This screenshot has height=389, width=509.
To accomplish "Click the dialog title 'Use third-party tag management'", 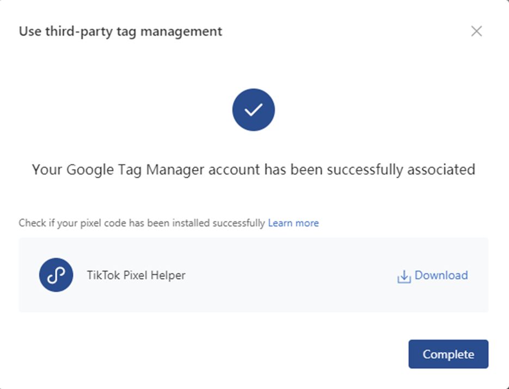I will pos(120,32).
